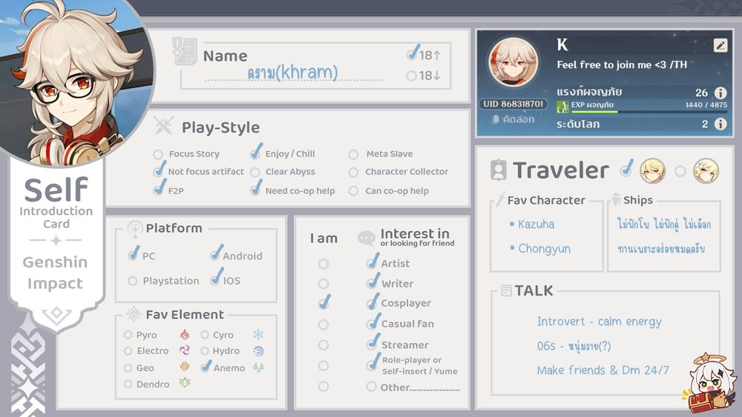The width and height of the screenshot is (742, 417).
Task: Toggle the F2P option
Action: pos(160,189)
